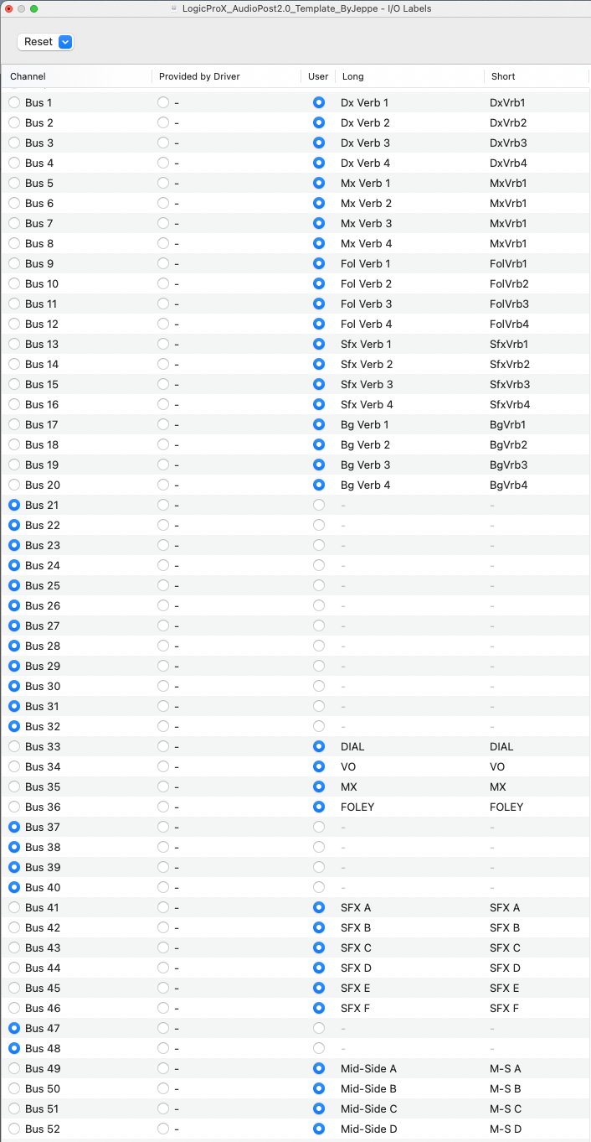Edit the long name 'SFX C'

pos(356,947)
